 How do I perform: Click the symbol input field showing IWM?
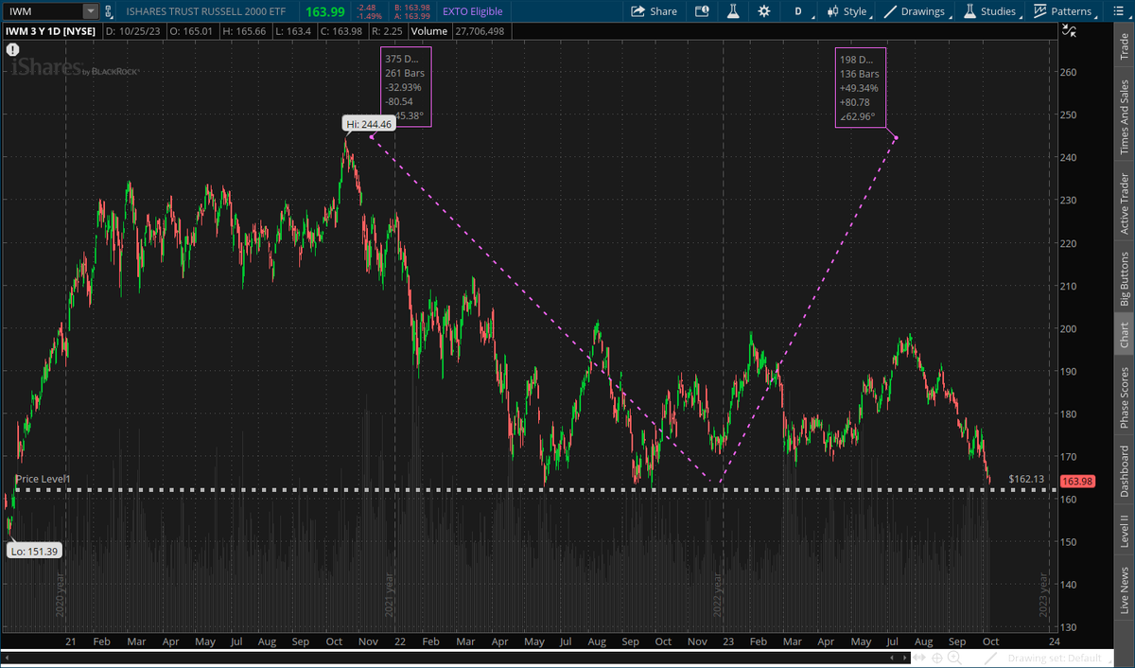click(x=44, y=11)
